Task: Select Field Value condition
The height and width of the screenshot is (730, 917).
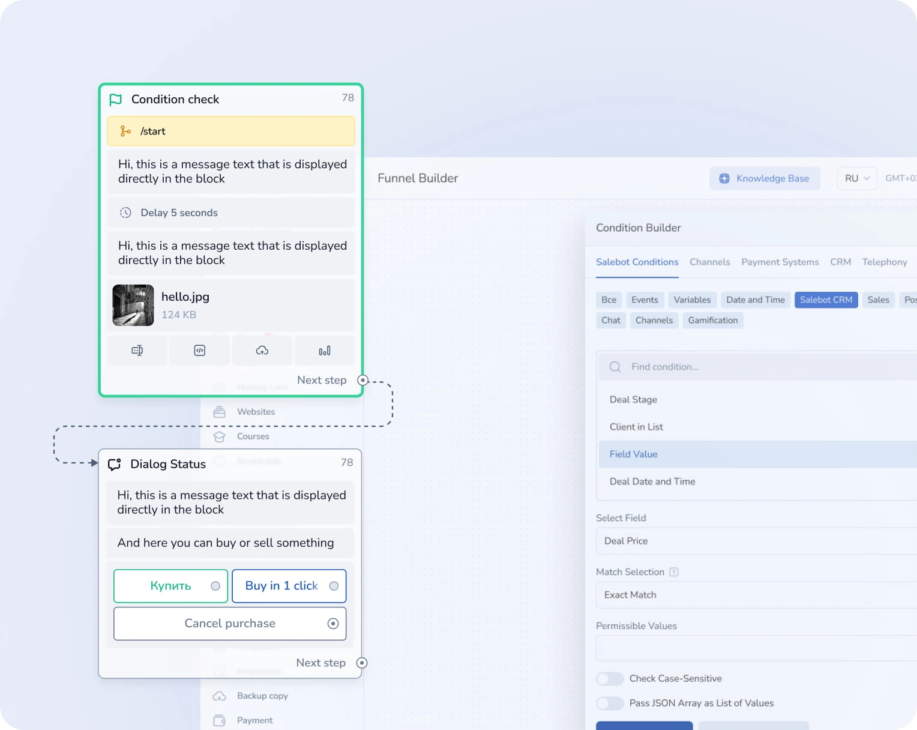Action: pyautogui.click(x=757, y=454)
